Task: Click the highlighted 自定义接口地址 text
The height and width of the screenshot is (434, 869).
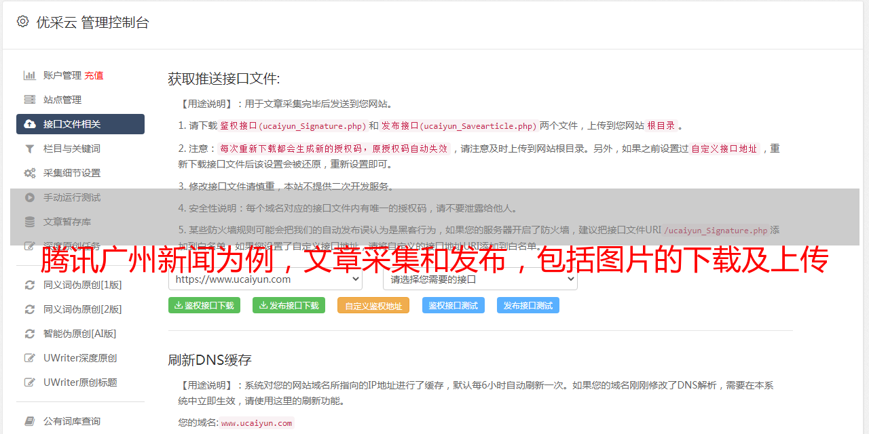Action: pos(724,149)
